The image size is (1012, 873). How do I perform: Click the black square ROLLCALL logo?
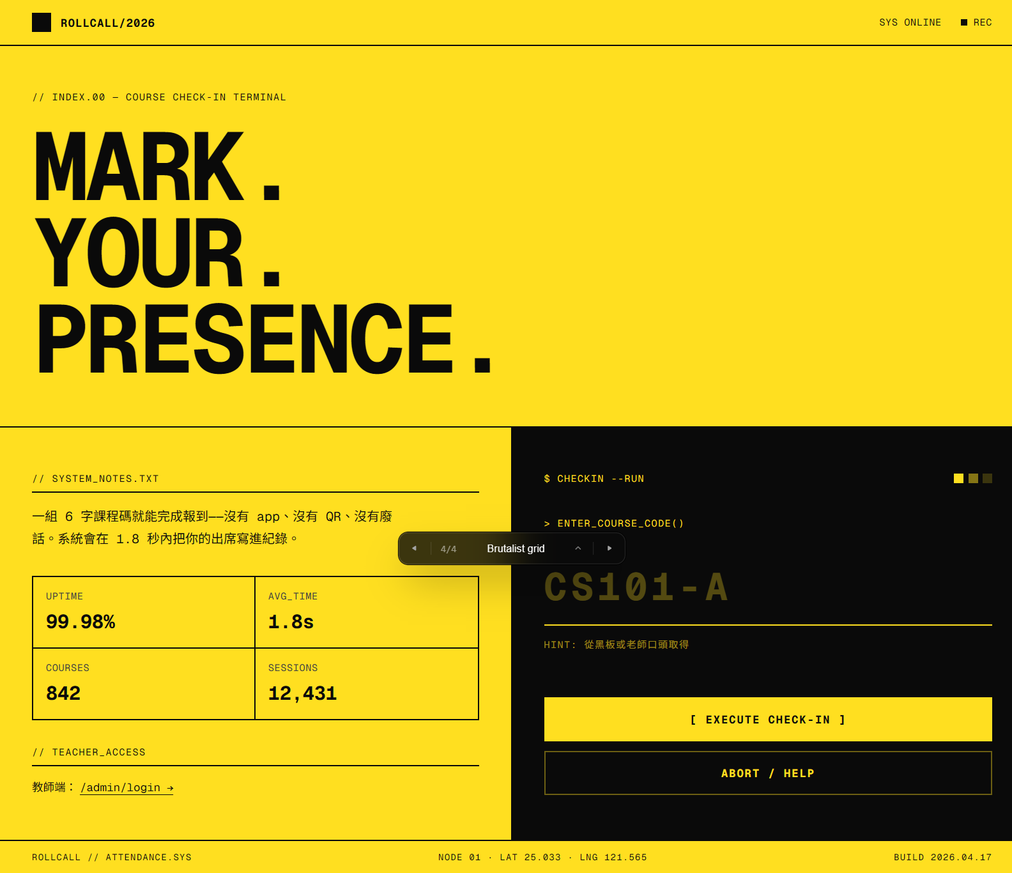tap(42, 22)
